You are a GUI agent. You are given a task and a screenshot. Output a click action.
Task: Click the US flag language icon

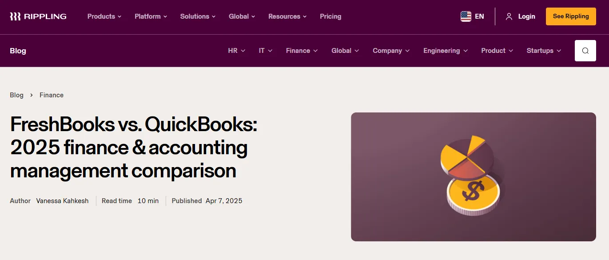point(466,16)
